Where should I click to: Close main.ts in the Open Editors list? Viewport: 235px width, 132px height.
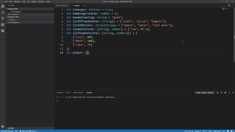click(9, 14)
